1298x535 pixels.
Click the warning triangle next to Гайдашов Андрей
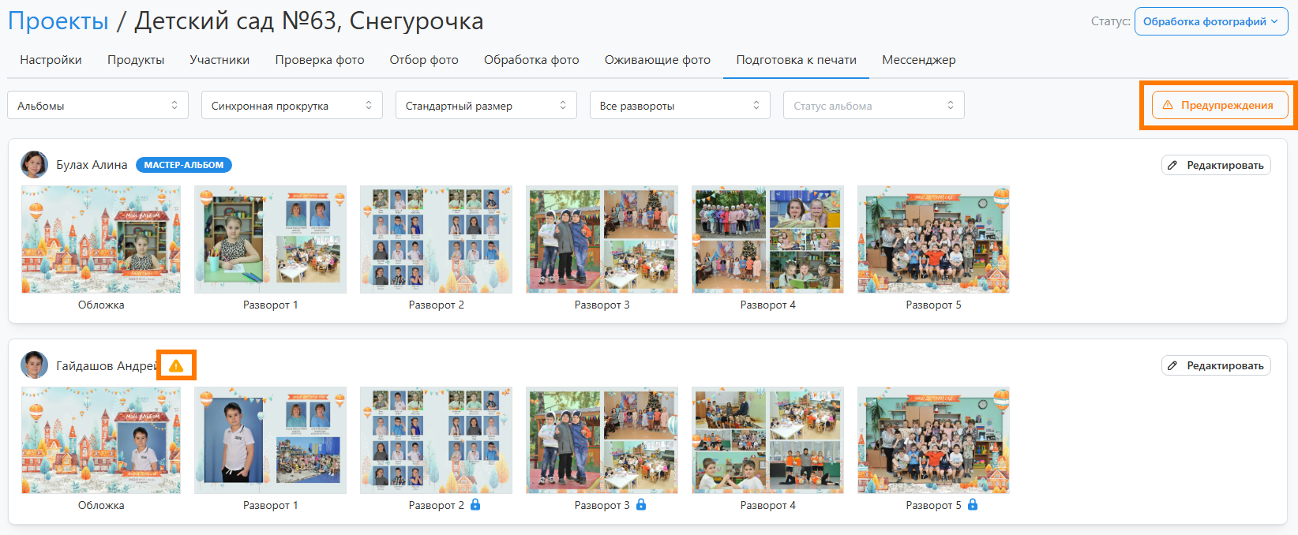(x=176, y=366)
